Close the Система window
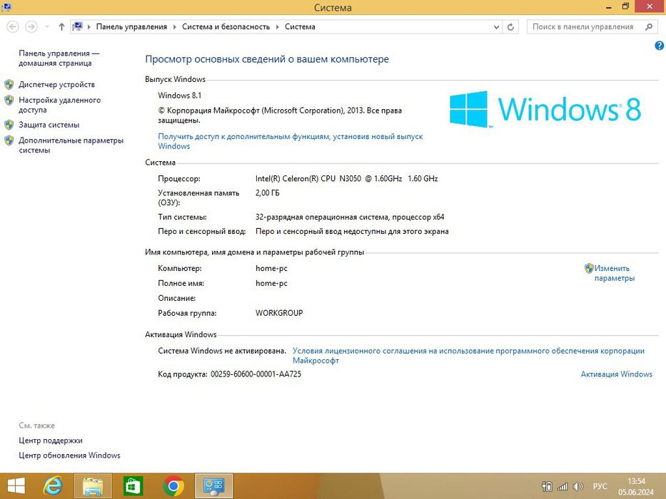 pyautogui.click(x=650, y=7)
